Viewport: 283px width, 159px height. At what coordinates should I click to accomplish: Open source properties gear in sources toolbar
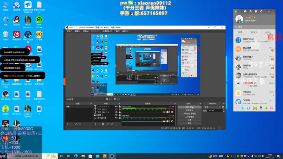[103, 124]
